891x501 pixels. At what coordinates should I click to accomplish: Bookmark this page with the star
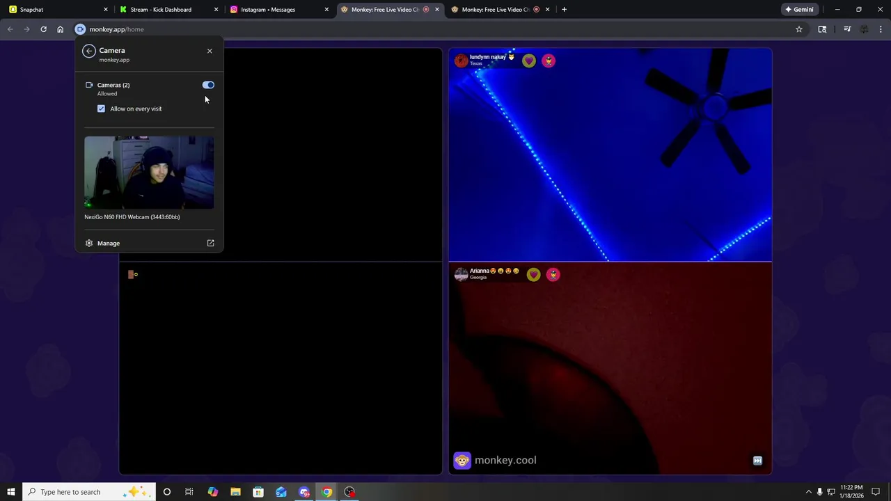coord(799,29)
